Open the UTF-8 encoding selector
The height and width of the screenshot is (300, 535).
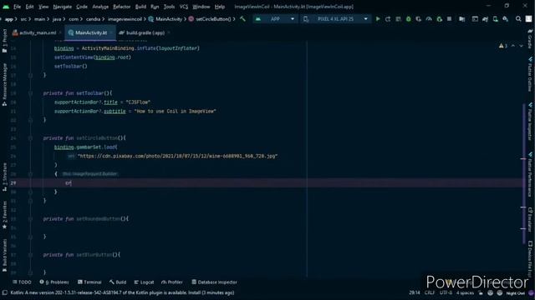446,292
